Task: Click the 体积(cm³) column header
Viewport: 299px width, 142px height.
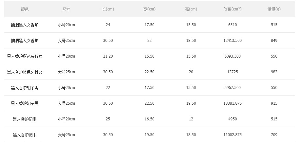Action: coord(233,9)
